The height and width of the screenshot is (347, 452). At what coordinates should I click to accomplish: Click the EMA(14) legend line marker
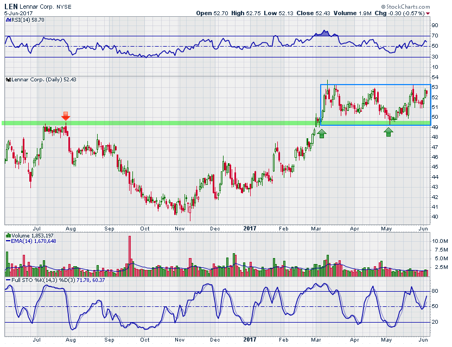[7, 241]
